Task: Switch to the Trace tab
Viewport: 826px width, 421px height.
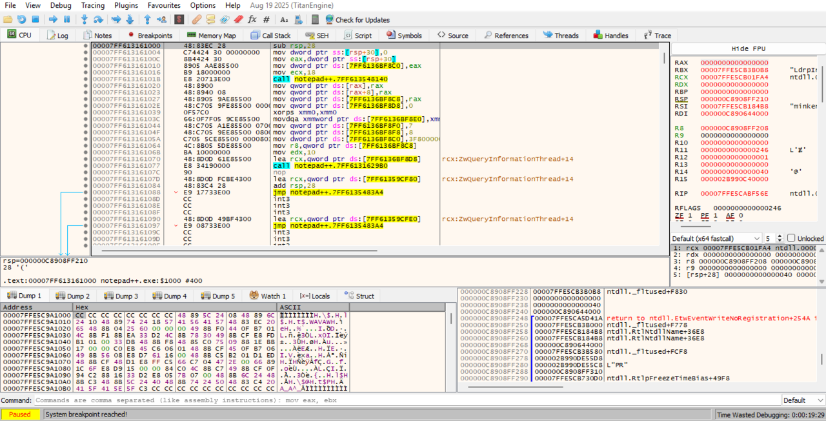Action: click(657, 36)
